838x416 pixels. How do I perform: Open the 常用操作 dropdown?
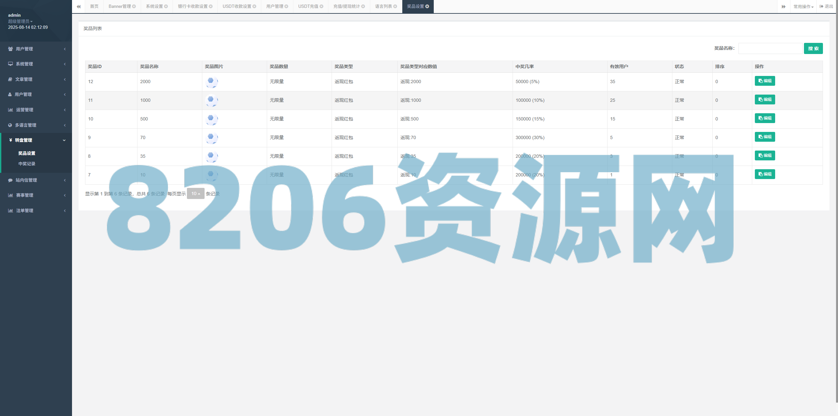(803, 6)
